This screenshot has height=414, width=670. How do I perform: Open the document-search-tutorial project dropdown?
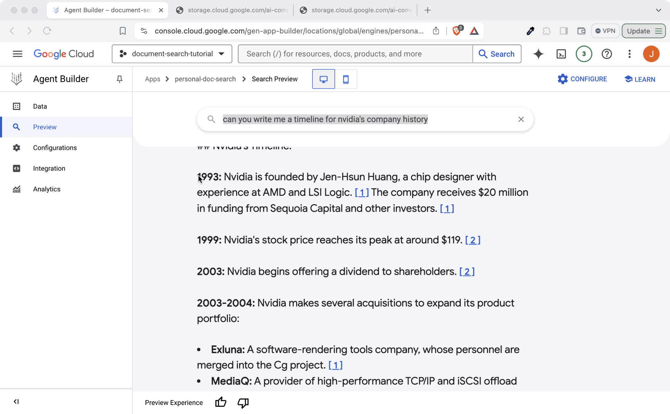point(172,54)
